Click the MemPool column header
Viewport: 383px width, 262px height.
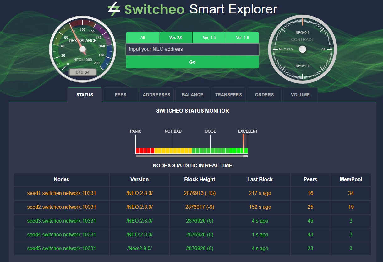[351, 180]
